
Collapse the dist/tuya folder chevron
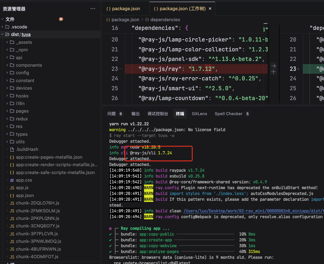pyautogui.click(x=3, y=34)
